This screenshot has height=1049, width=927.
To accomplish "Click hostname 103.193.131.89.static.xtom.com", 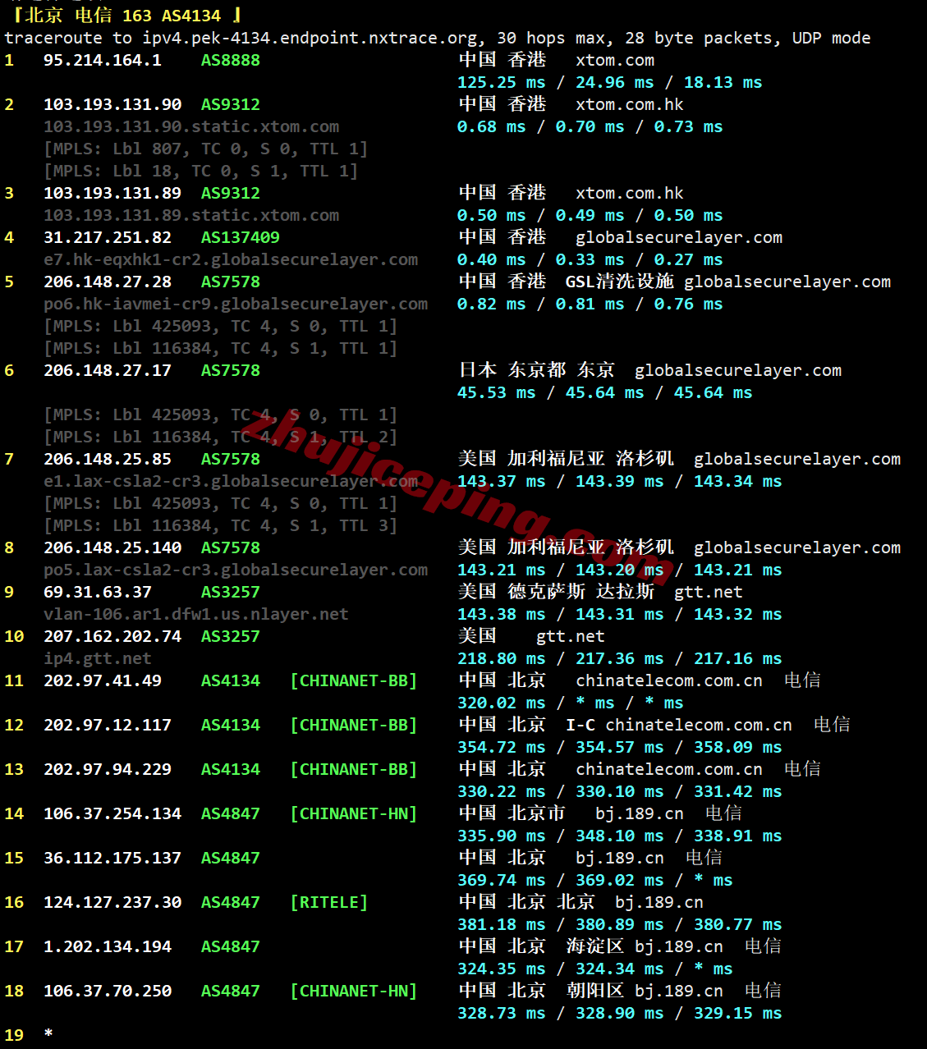I will [191, 215].
